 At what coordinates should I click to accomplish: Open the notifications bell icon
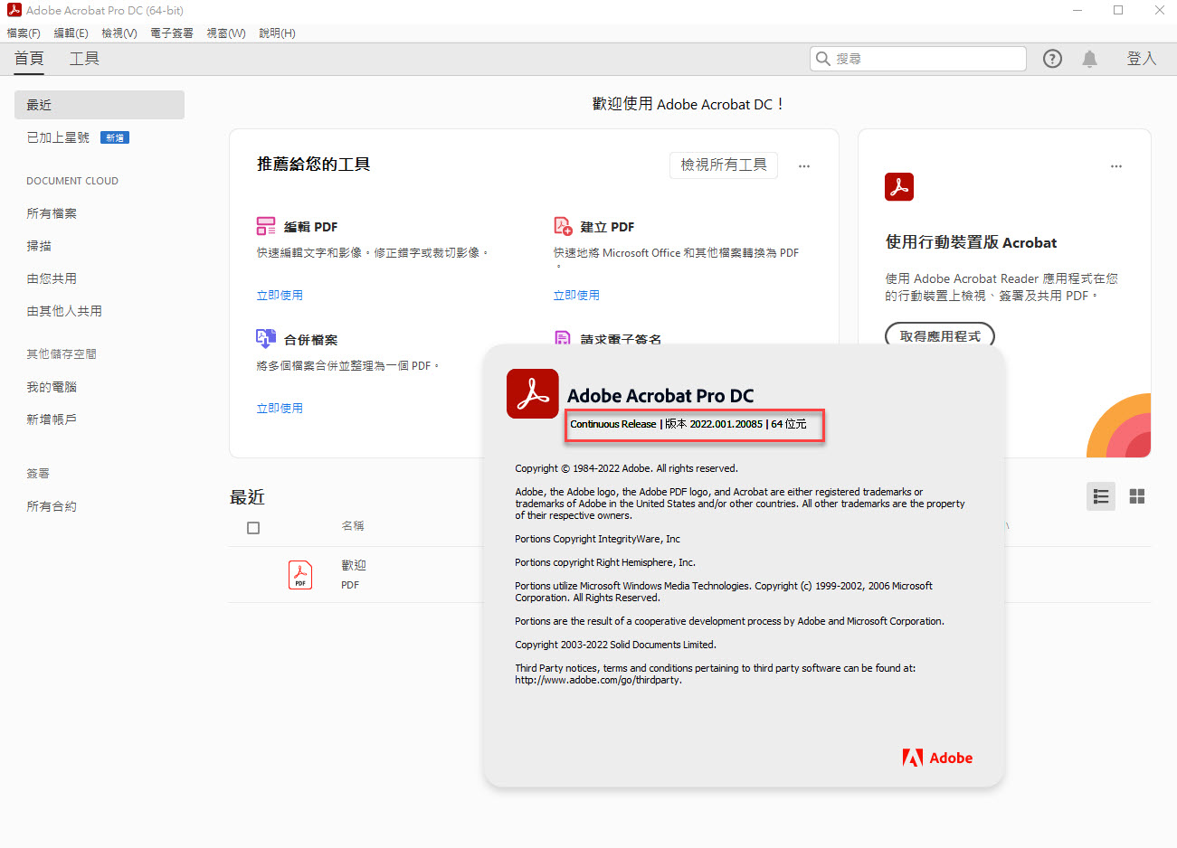tap(1089, 59)
